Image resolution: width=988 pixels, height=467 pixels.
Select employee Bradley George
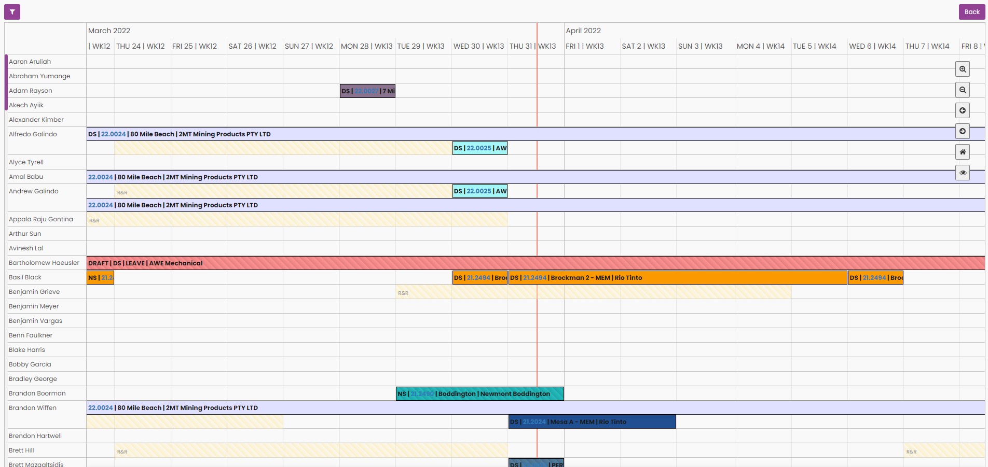pyautogui.click(x=33, y=379)
